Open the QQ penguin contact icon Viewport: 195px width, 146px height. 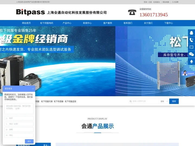pyautogui.click(x=191, y=33)
